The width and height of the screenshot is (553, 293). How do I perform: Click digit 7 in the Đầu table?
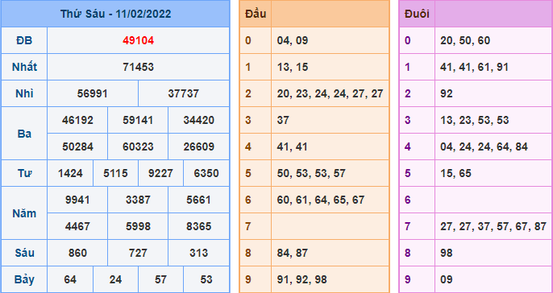248,226
